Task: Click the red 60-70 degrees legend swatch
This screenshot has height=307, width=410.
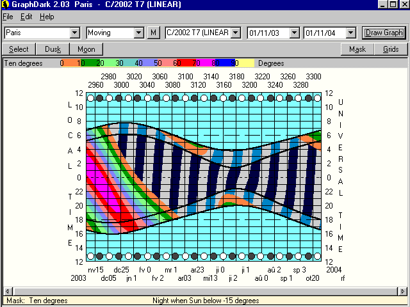Action: click(186, 63)
